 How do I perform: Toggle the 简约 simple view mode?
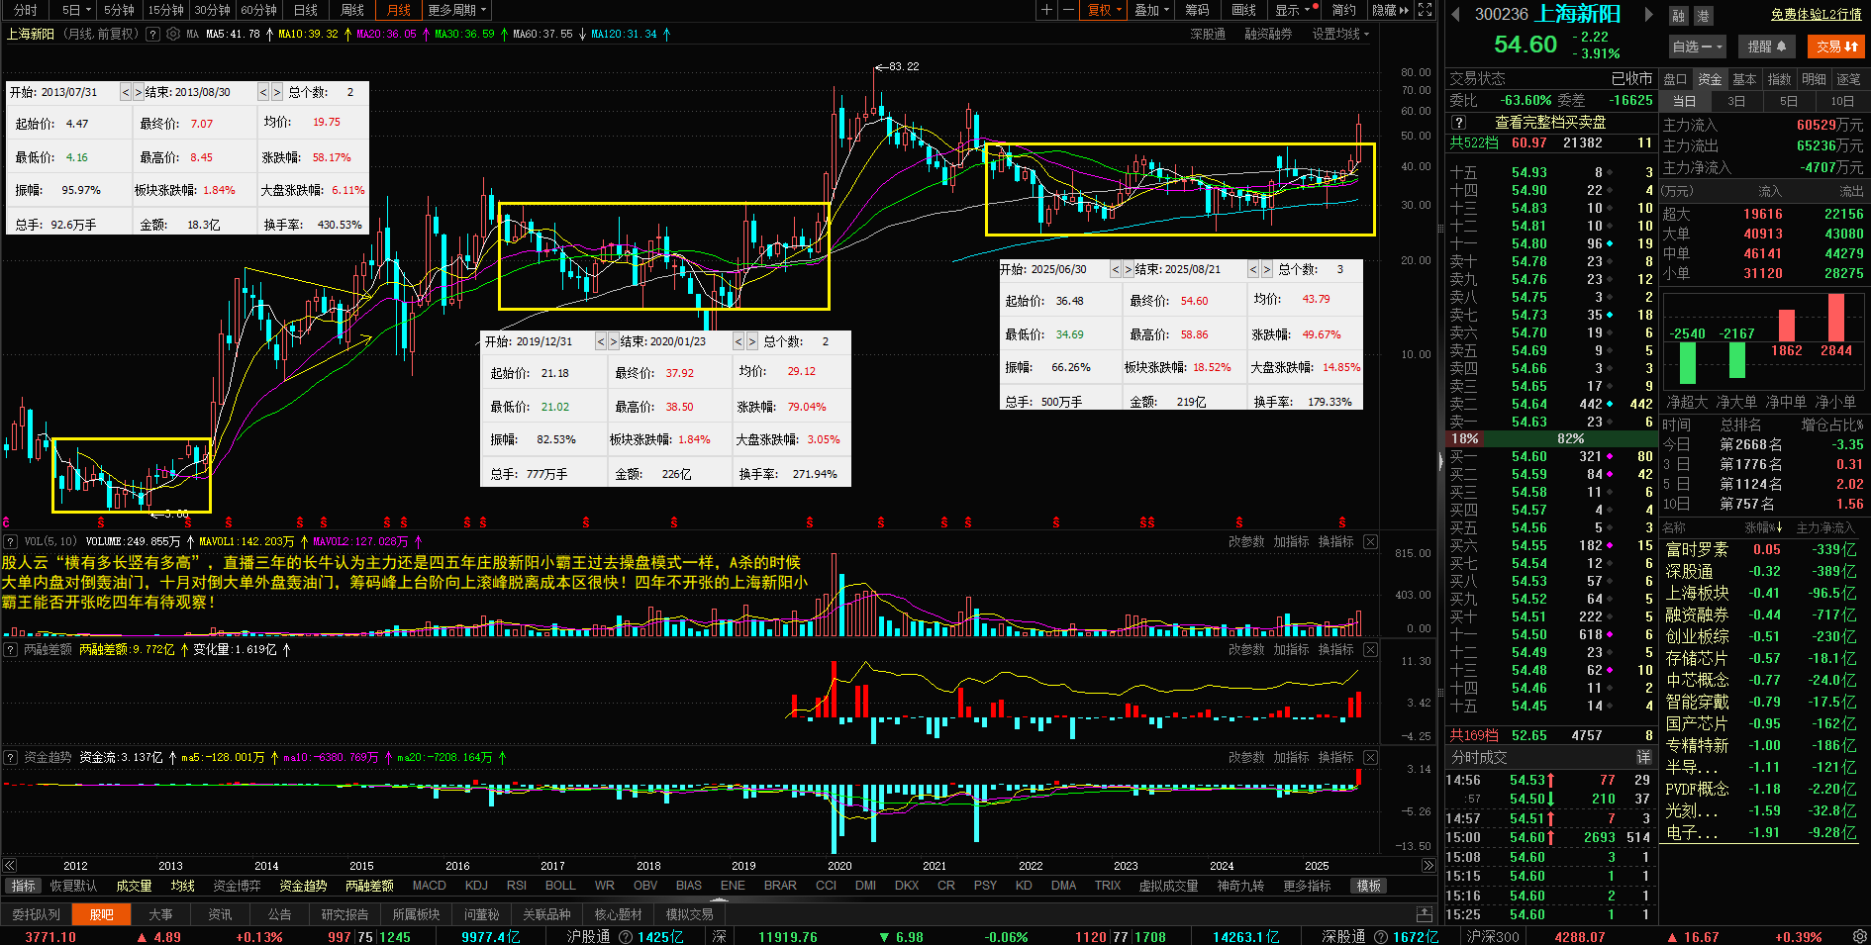coord(1344,10)
